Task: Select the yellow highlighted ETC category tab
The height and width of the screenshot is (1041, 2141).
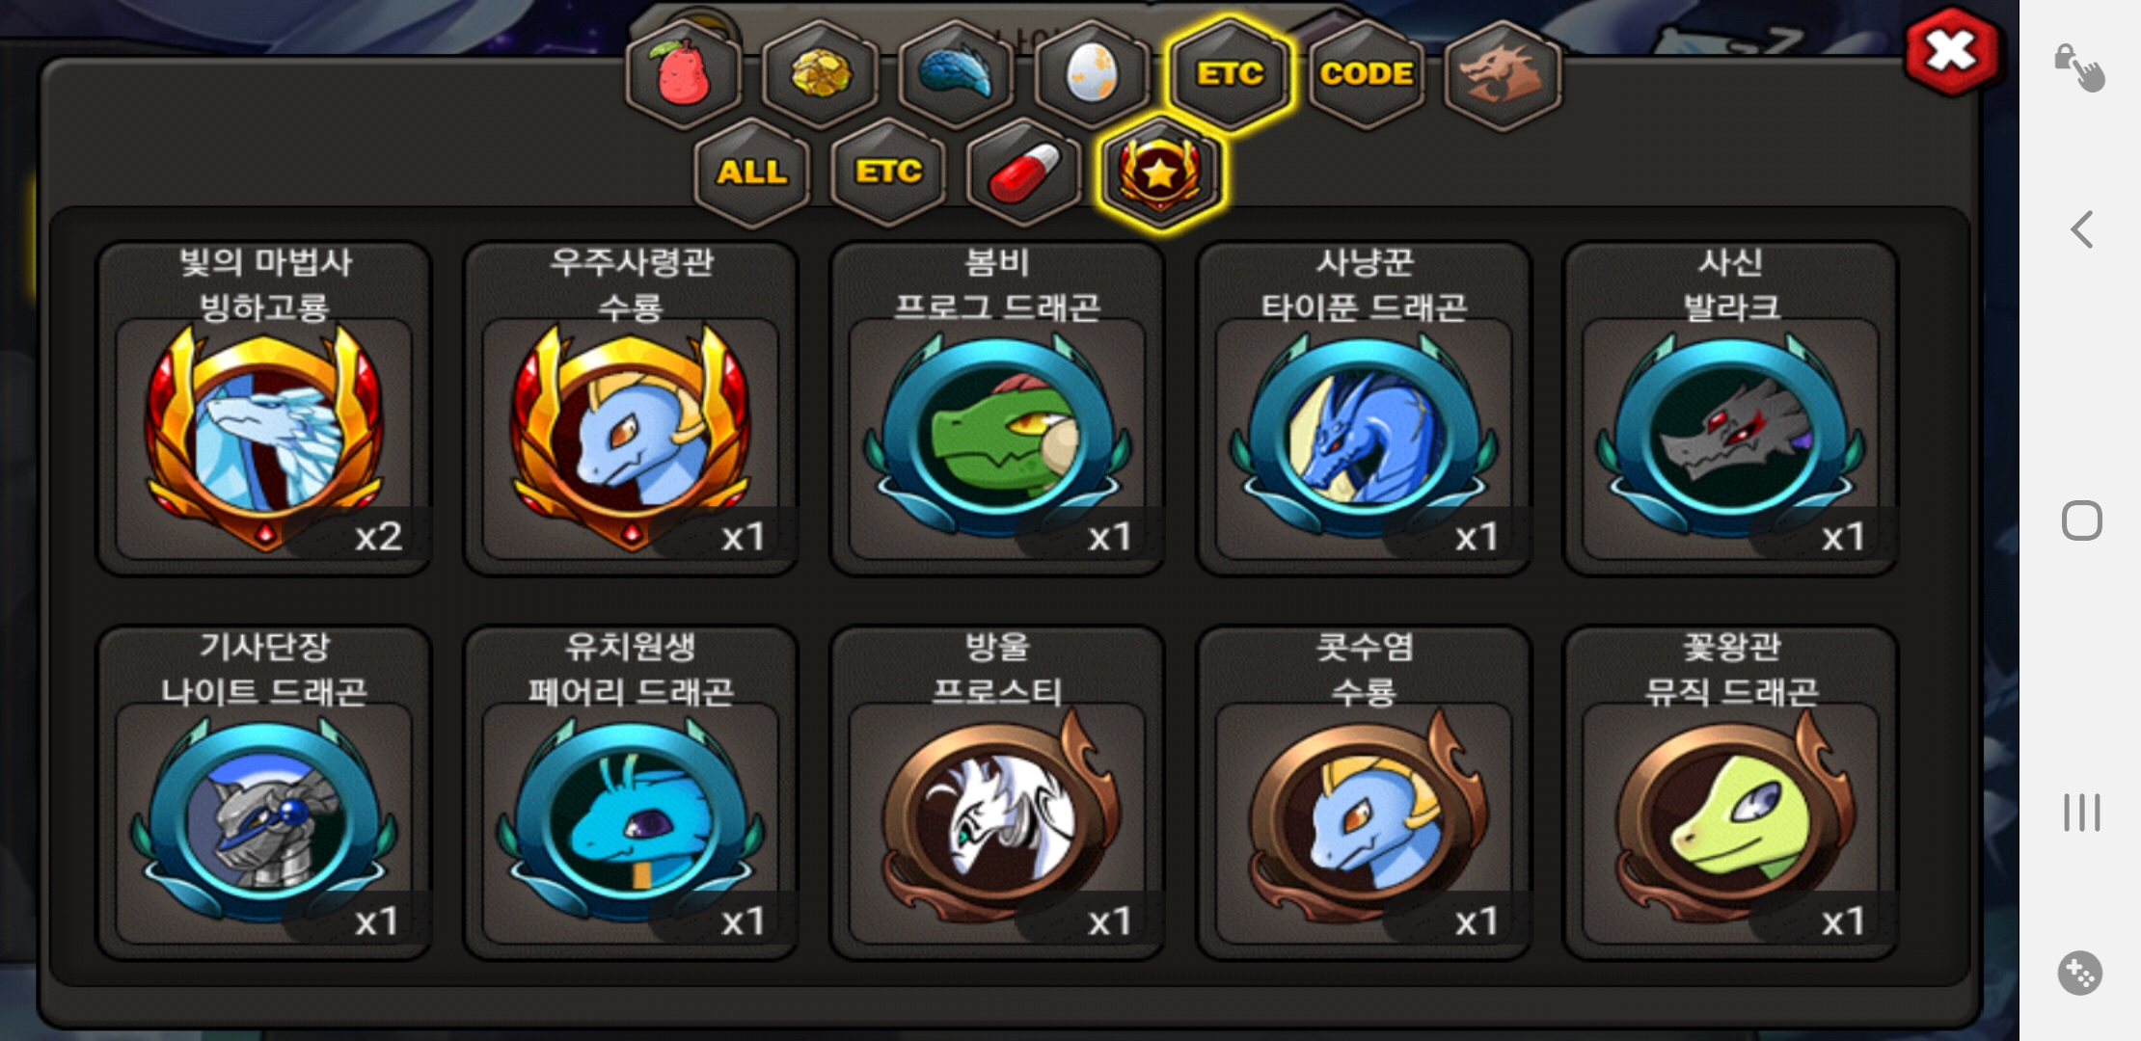Action: 1230,73
